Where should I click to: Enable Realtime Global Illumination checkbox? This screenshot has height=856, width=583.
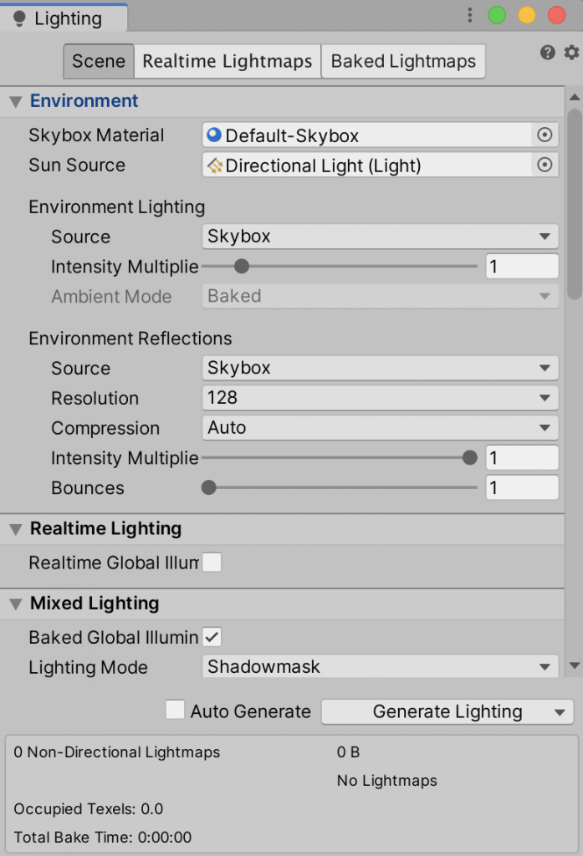212,563
